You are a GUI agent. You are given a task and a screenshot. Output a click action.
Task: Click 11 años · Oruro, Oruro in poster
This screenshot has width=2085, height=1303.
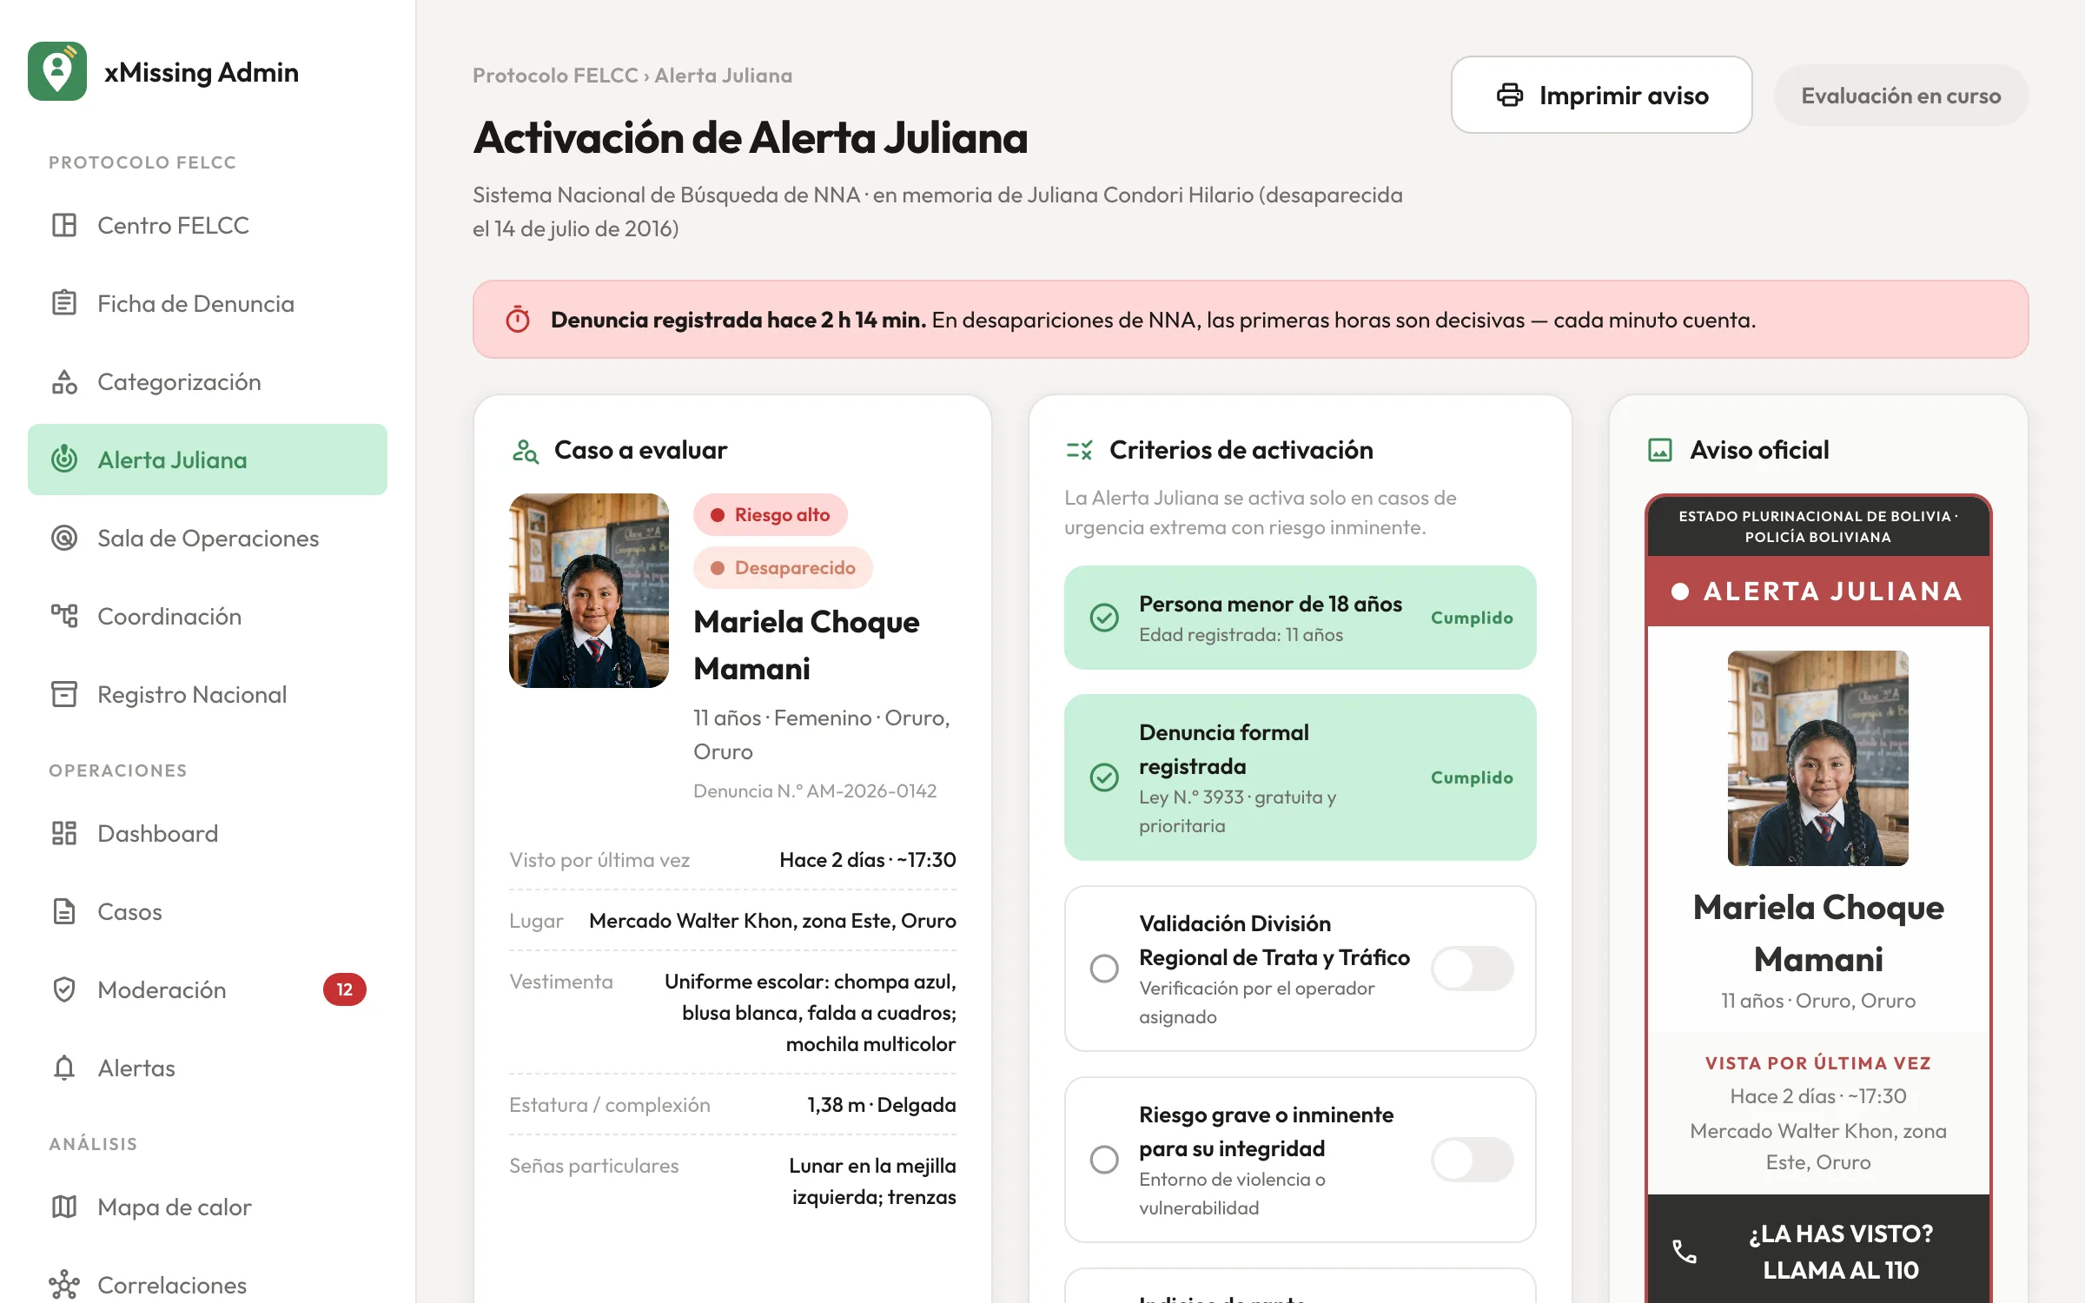1817,1001
